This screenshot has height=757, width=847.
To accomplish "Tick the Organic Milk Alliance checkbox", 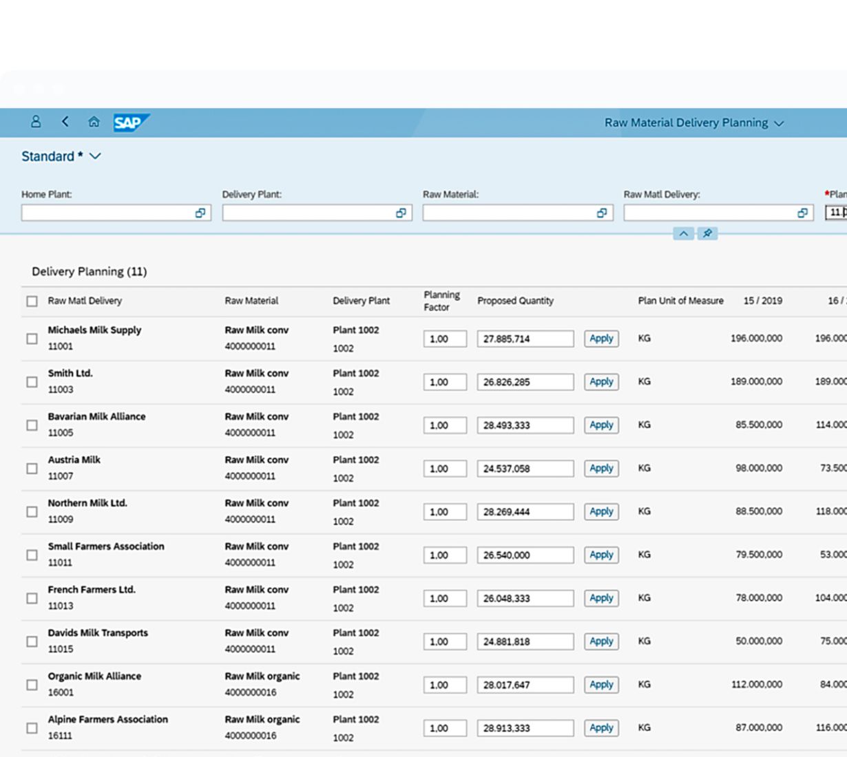I will pos(32,685).
